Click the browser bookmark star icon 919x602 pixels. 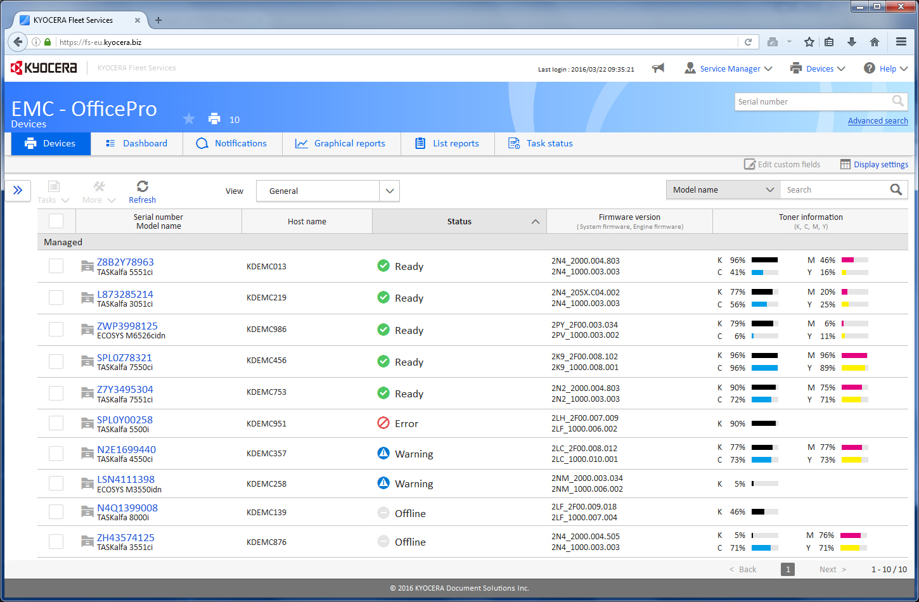[x=809, y=42]
